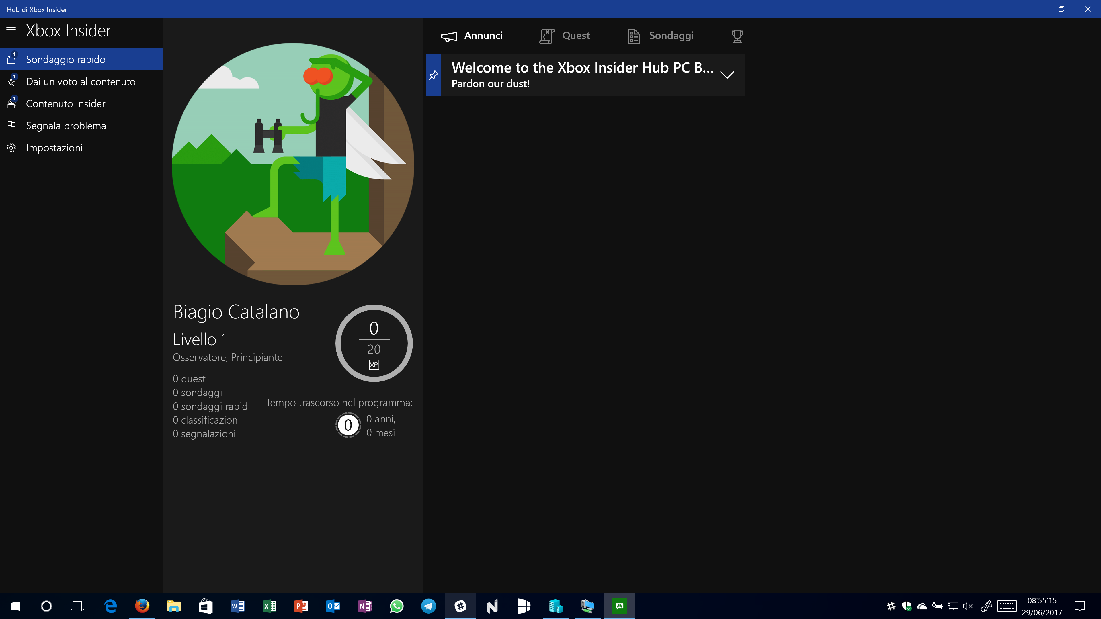Click the 0 quest stat
Viewport: 1101px width, 619px height.
(x=189, y=379)
